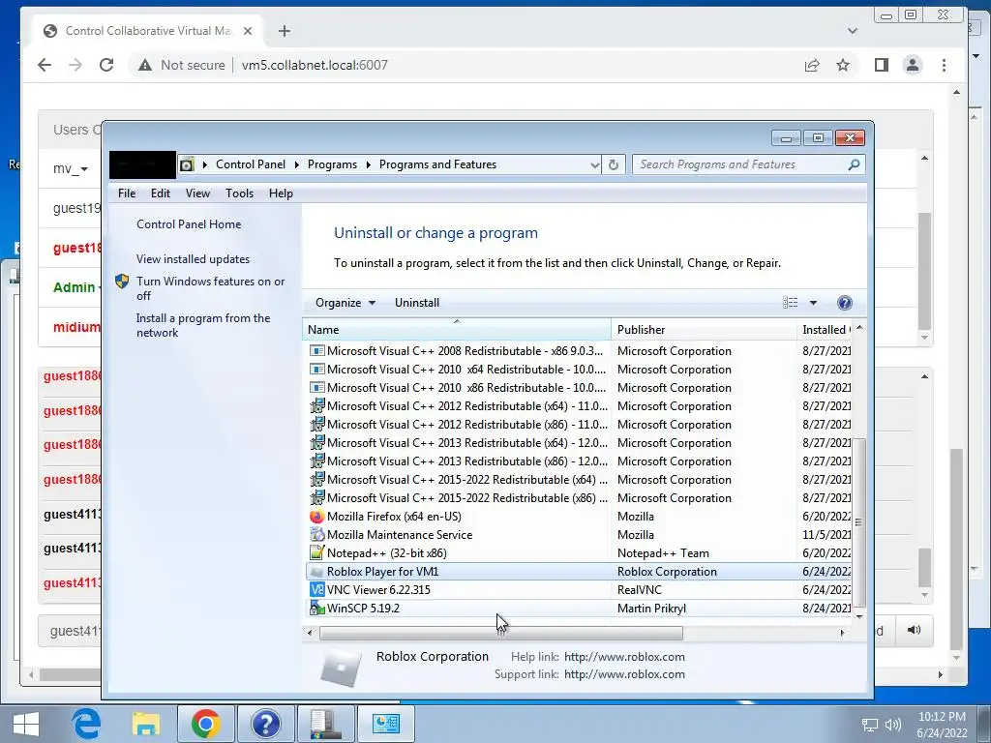This screenshot has width=991, height=743.
Task: Click the speaker icon in VM web page
Action: (x=914, y=630)
